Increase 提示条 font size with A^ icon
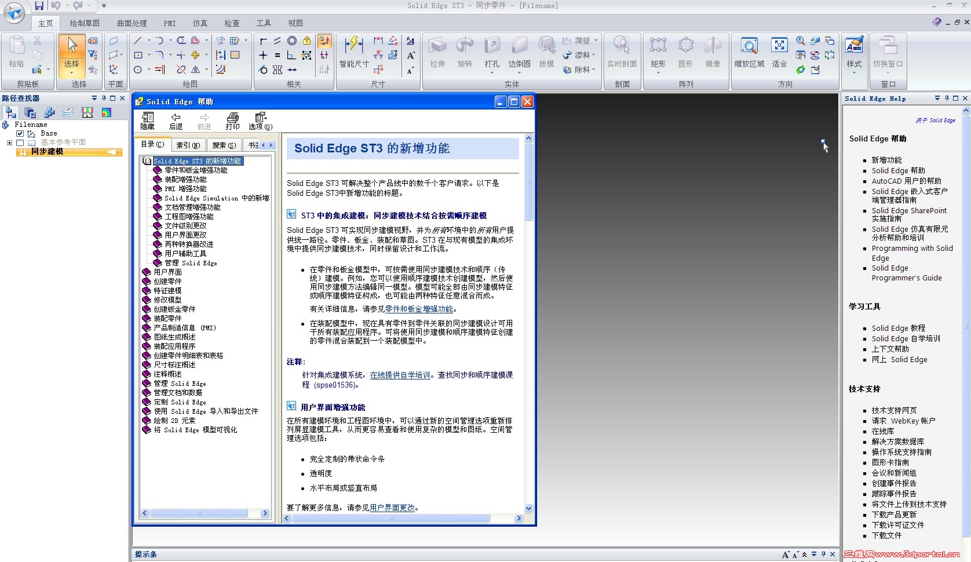This screenshot has width=971, height=562. click(786, 554)
